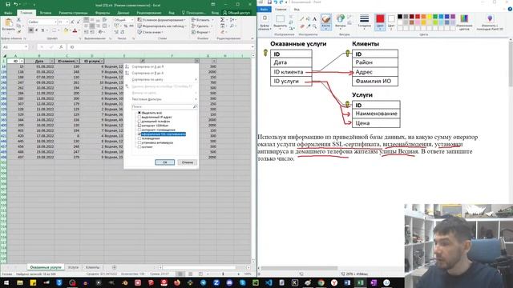Pick the black color in Paint palette
The image size is (513, 288).
(x=400, y=16)
